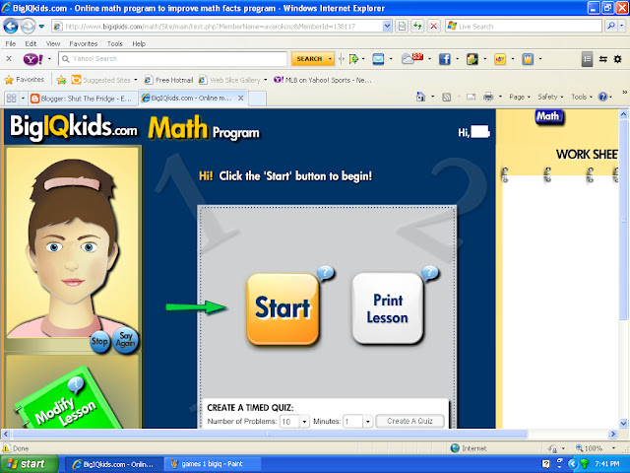Click the RSS Feeds icon
630x473 pixels.
[446, 97]
